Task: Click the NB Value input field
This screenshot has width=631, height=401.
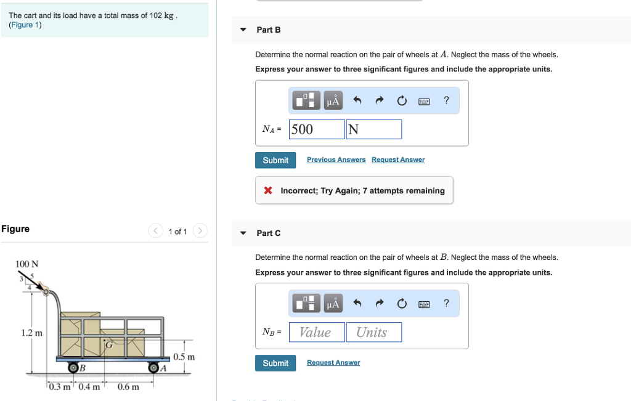Action: (x=316, y=331)
